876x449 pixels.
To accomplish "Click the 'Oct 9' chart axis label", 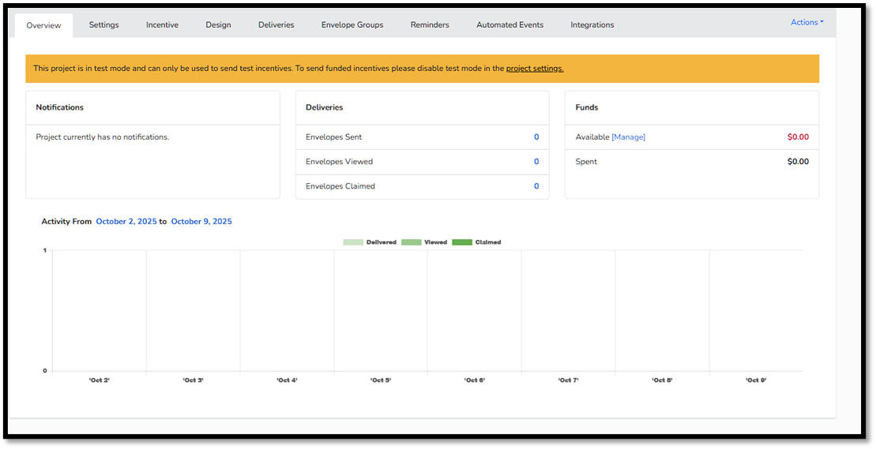I will (756, 380).
